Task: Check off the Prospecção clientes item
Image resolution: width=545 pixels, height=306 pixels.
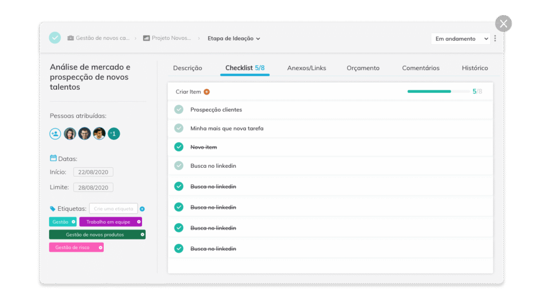Action: 179,109
